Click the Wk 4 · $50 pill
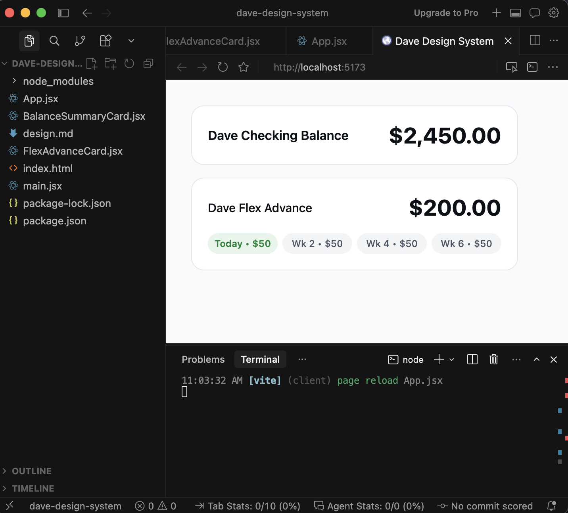 tap(392, 243)
